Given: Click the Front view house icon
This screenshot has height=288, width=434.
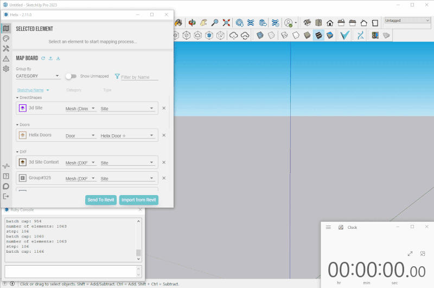Looking at the screenshot, I should pyautogui.click(x=330, y=23).
